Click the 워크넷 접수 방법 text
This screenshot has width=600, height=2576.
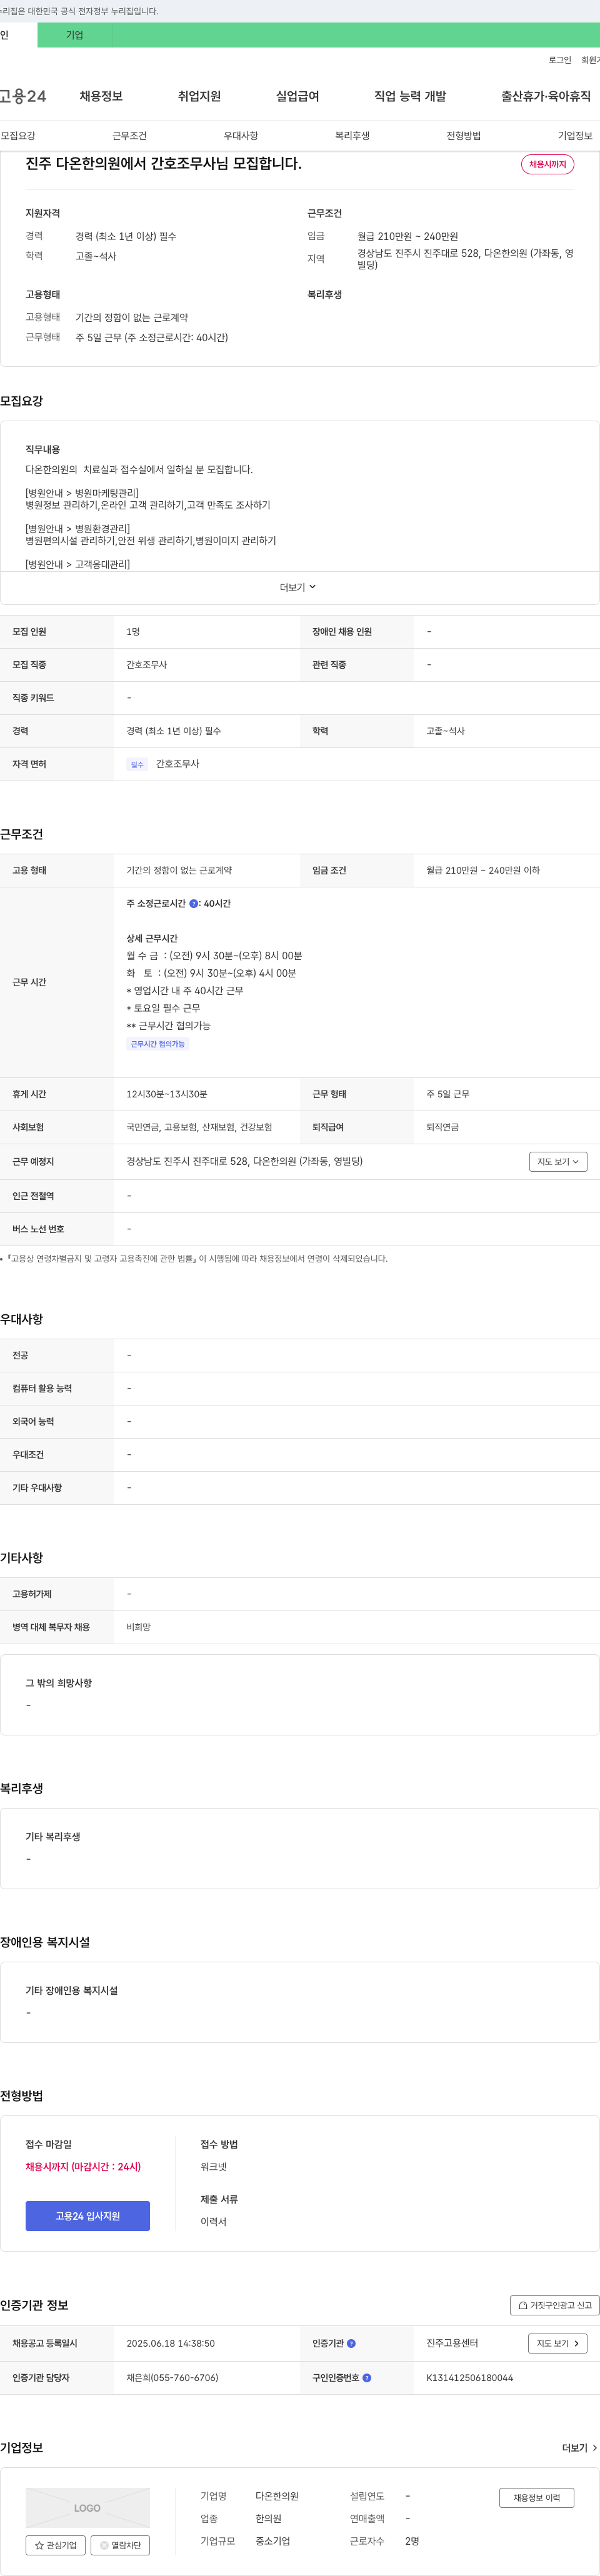click(x=213, y=2167)
